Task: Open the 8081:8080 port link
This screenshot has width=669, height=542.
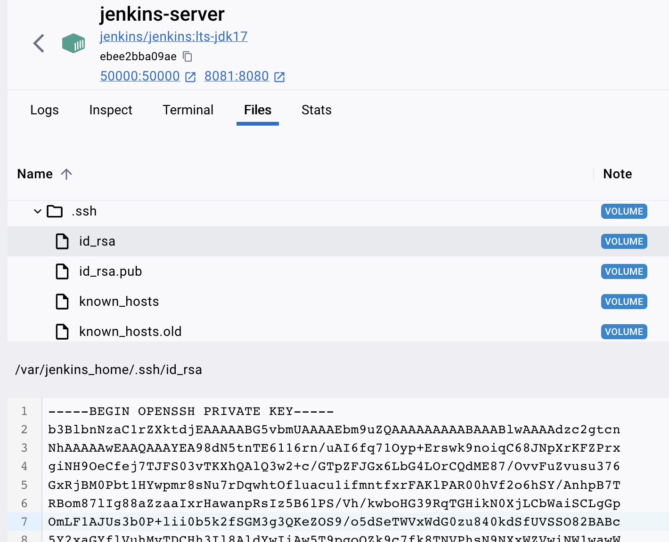Action: tap(237, 76)
